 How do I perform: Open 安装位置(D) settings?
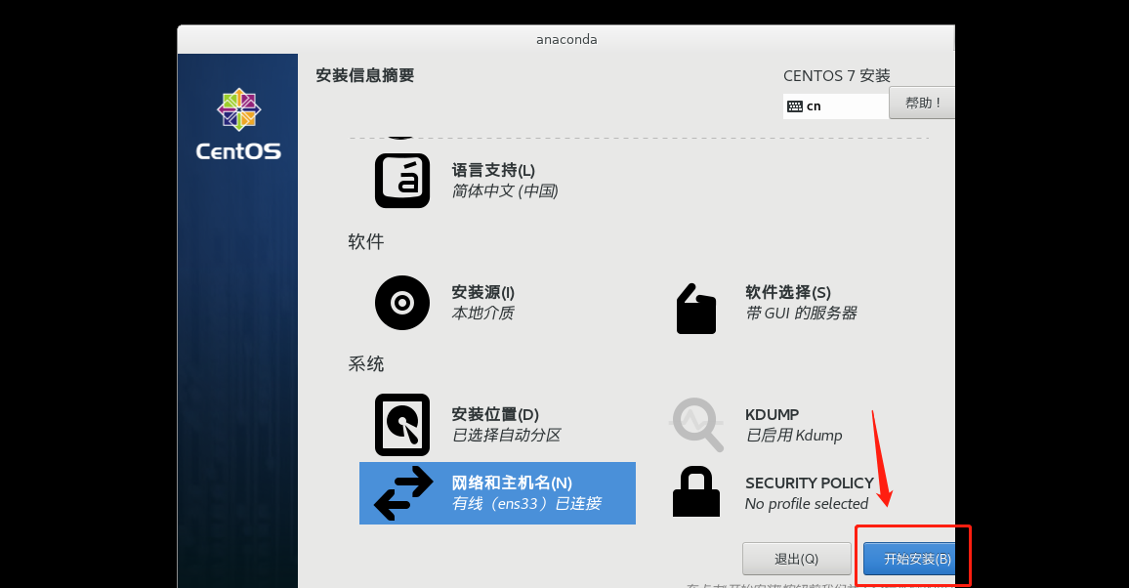pos(494,414)
